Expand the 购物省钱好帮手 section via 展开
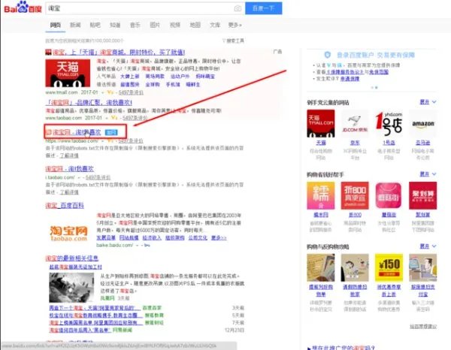Screen dimensions: 451x350 (428, 174)
